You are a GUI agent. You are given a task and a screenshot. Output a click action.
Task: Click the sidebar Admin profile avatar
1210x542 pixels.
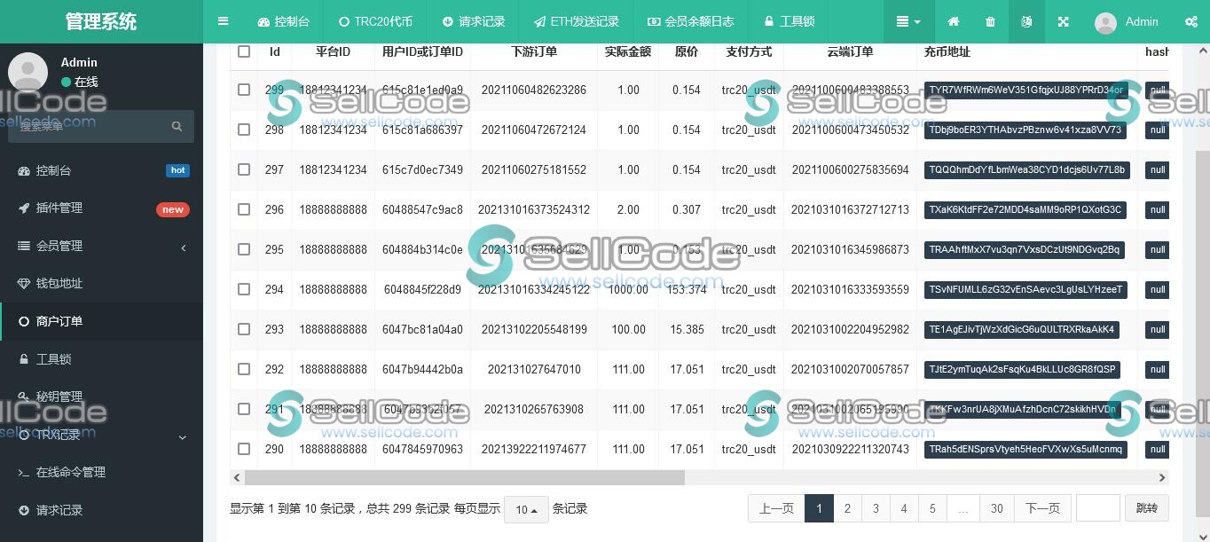(x=27, y=71)
